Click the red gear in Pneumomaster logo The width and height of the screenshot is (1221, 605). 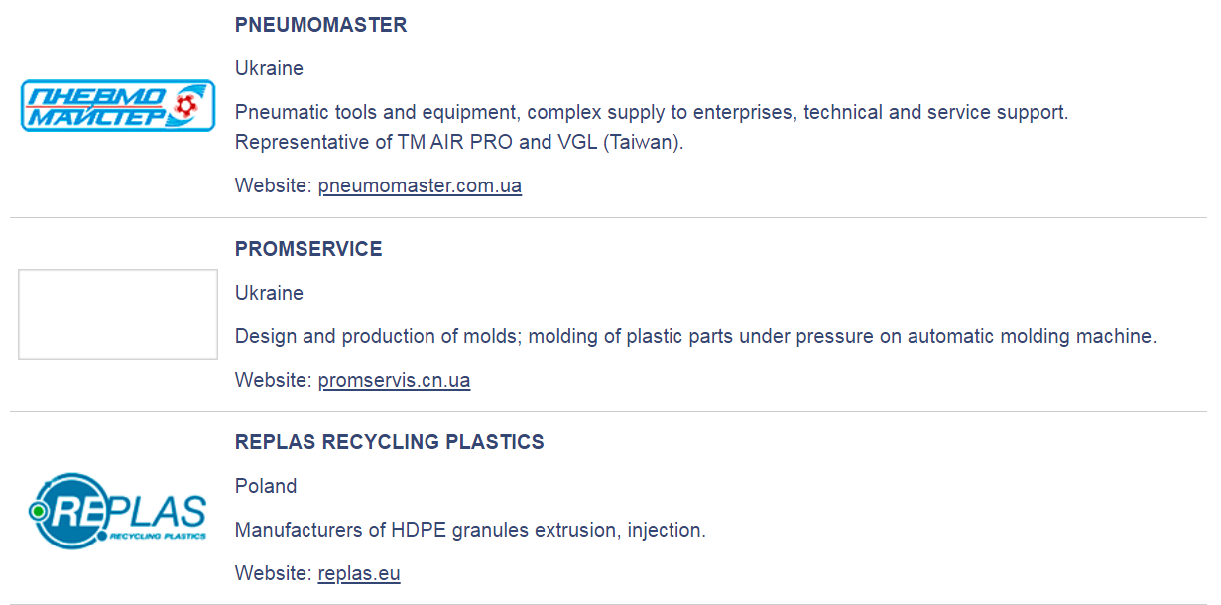click(184, 102)
